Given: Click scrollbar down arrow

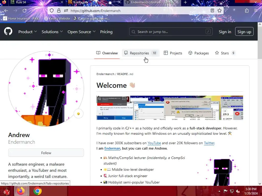Looking at the screenshot, I should tap(260, 184).
